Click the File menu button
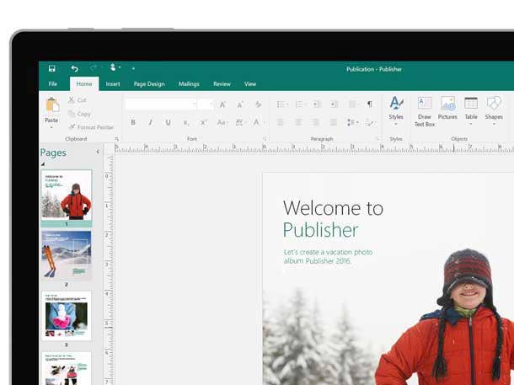 tap(53, 84)
